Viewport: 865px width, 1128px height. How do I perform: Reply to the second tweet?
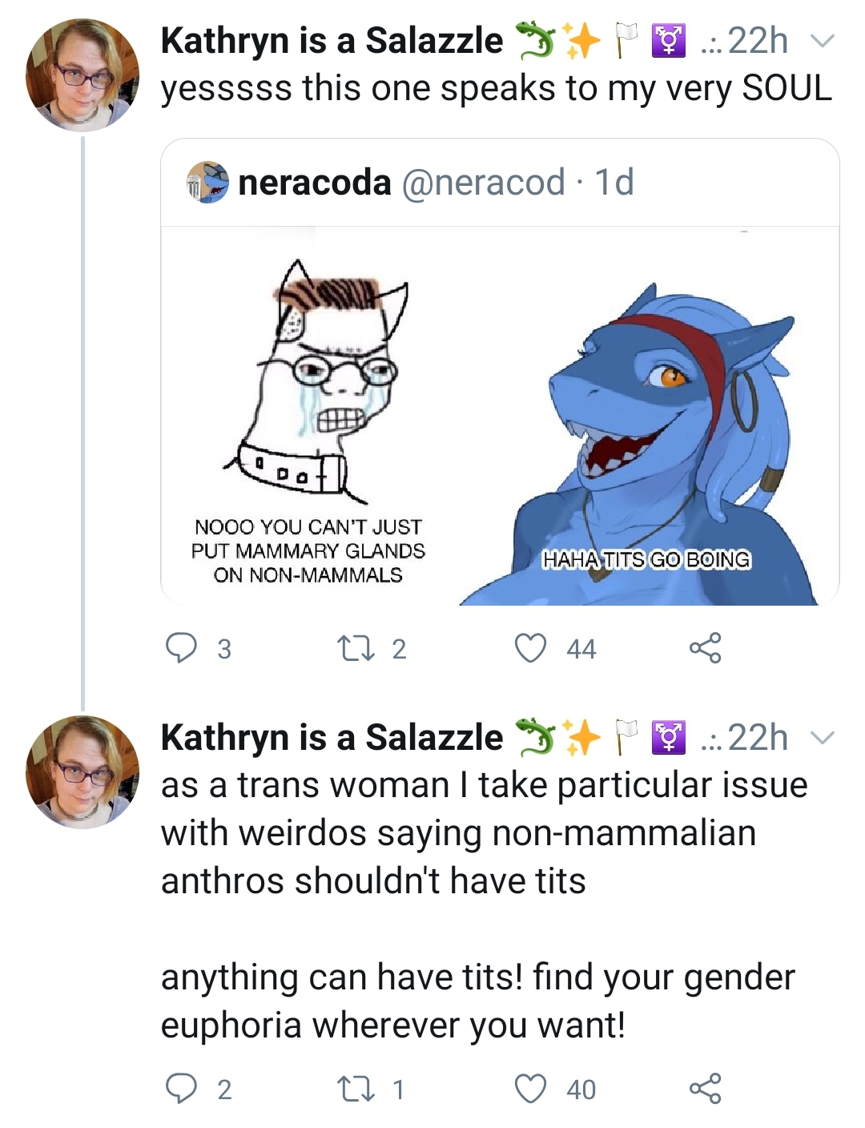(x=181, y=1089)
